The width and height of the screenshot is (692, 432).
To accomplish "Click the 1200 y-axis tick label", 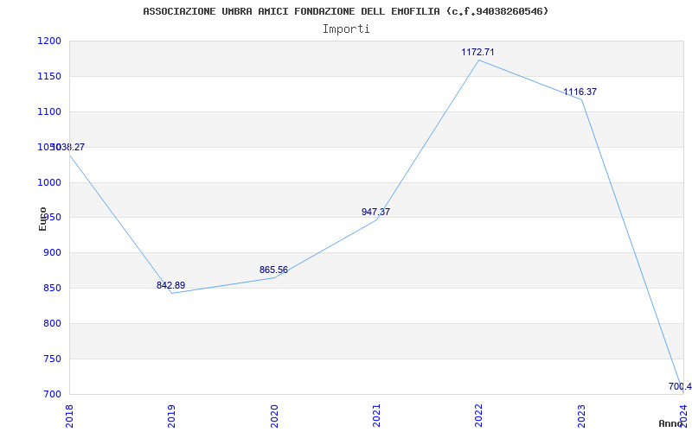I will click(49, 41).
